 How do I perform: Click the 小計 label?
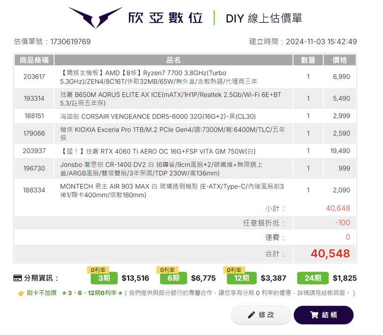point(275,209)
